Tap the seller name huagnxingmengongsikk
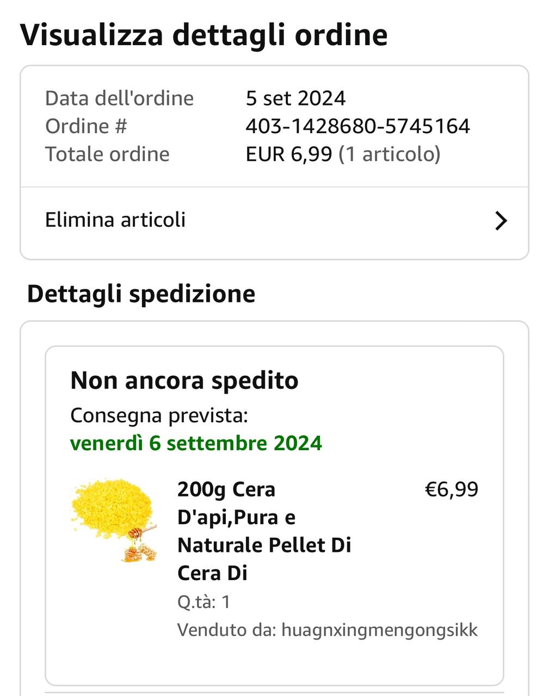The image size is (549, 696). coord(379,630)
